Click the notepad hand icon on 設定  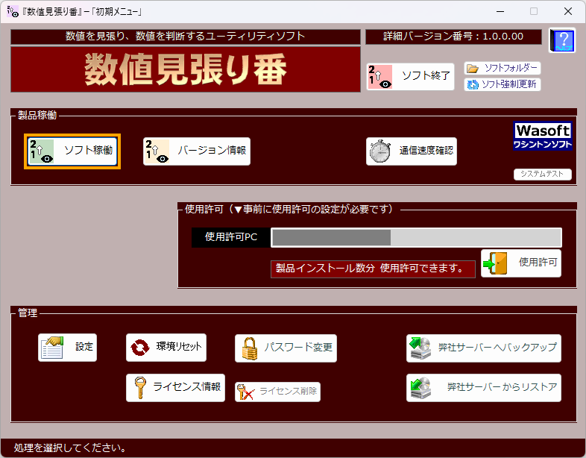[52, 348]
